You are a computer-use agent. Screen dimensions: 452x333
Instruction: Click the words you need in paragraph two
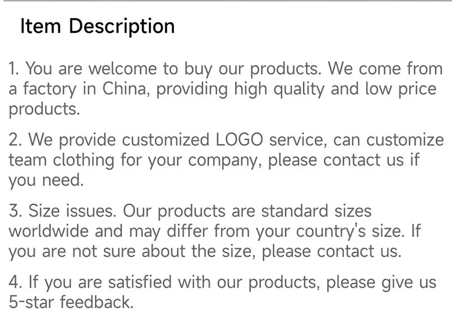[x=46, y=181]
